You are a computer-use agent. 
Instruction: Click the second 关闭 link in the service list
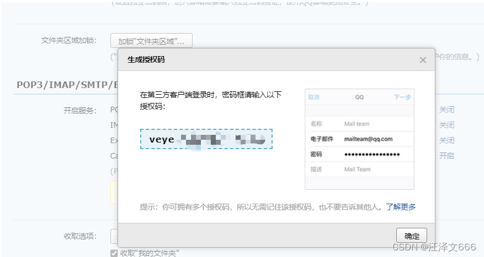[x=446, y=125]
